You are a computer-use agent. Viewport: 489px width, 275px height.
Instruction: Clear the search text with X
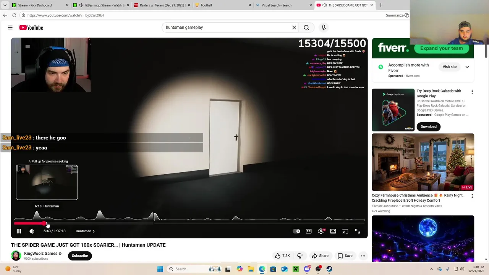[294, 27]
